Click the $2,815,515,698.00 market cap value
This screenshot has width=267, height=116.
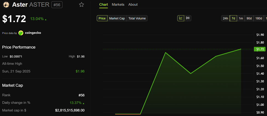coord(70,110)
